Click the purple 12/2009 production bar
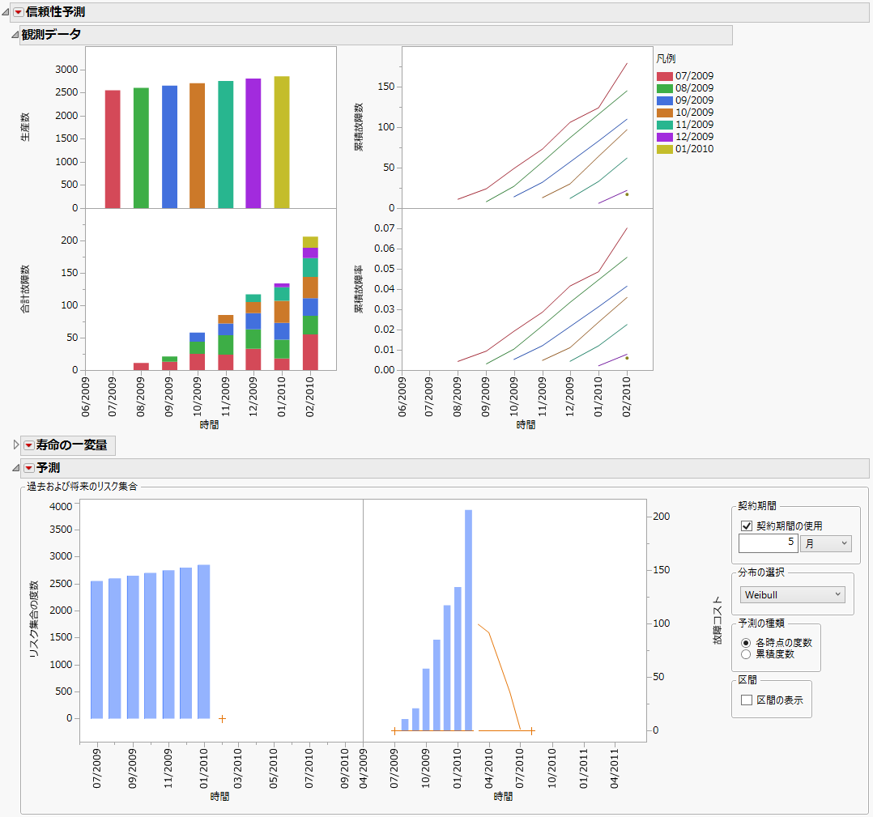 click(x=253, y=143)
